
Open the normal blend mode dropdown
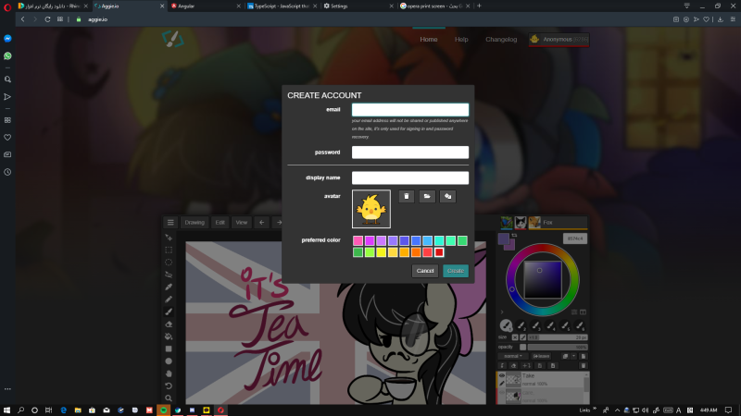click(x=512, y=356)
